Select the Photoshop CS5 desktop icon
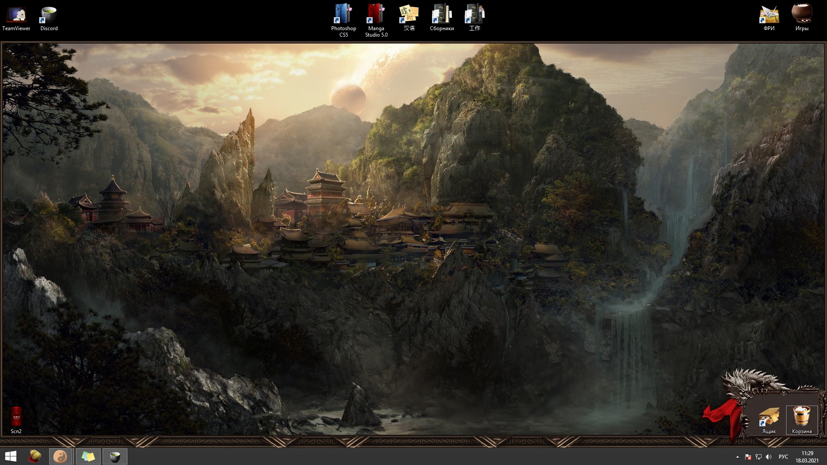The width and height of the screenshot is (827, 465). pyautogui.click(x=343, y=20)
